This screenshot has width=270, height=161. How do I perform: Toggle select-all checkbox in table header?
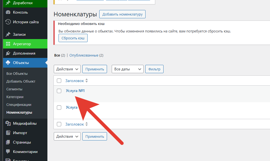(x=59, y=81)
